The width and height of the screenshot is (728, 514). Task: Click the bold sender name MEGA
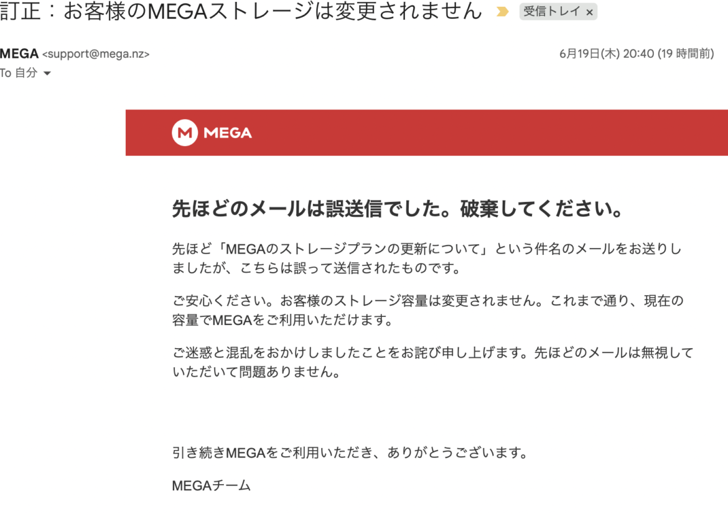pos(19,54)
